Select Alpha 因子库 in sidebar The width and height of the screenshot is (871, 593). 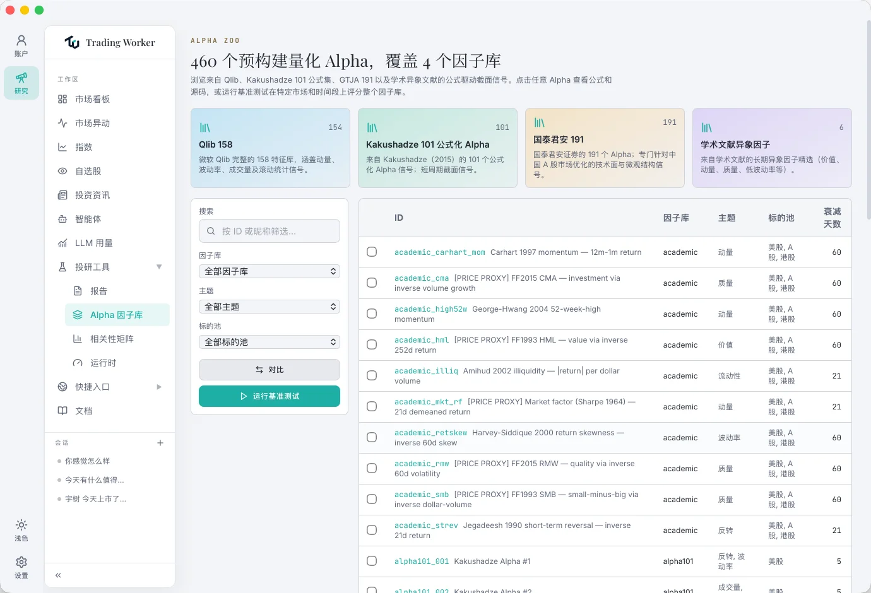coord(117,315)
